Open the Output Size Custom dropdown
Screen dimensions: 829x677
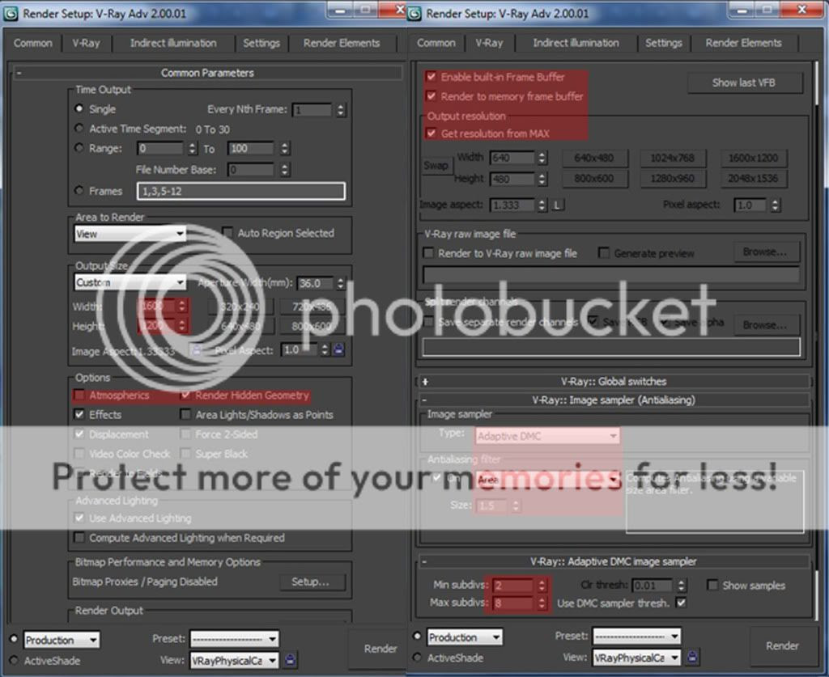[x=130, y=282]
